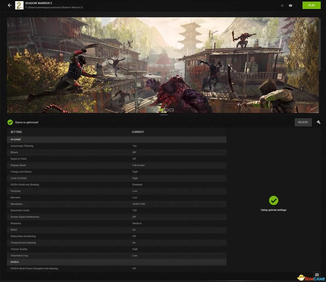This screenshot has height=282, width=326.
Task: Select the fourth screenshot carousel indicator
Action: (171, 110)
